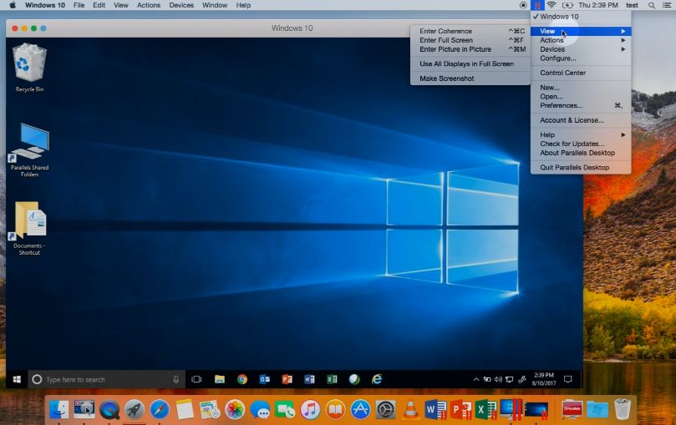Click the Windows Start button
Viewport: 676px width, 425px height.
pyautogui.click(x=16, y=379)
